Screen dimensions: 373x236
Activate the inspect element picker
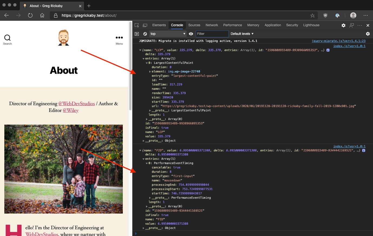(x=137, y=25)
